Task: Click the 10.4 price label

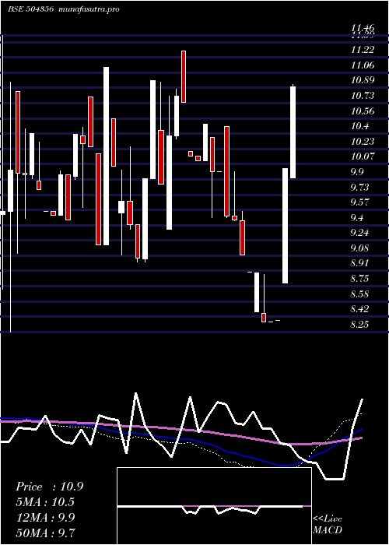Action: tap(359, 126)
